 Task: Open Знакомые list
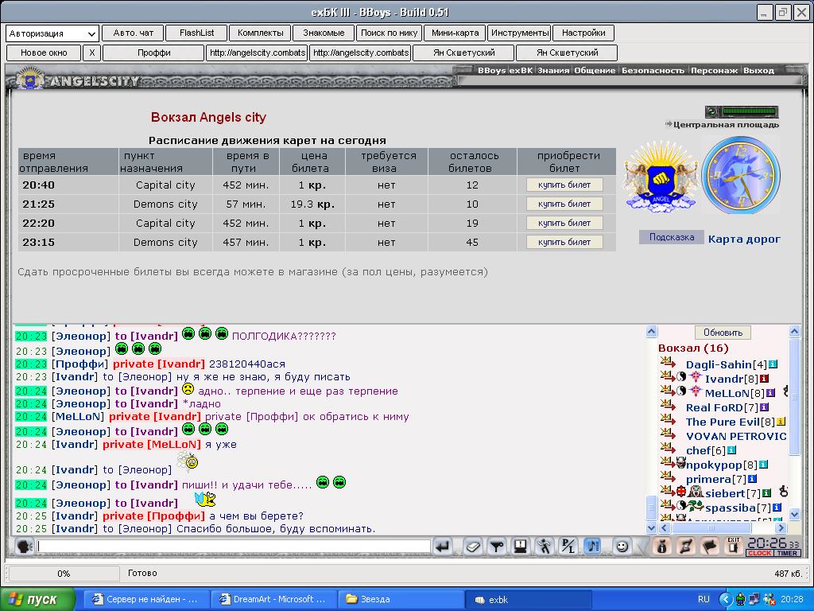point(324,33)
